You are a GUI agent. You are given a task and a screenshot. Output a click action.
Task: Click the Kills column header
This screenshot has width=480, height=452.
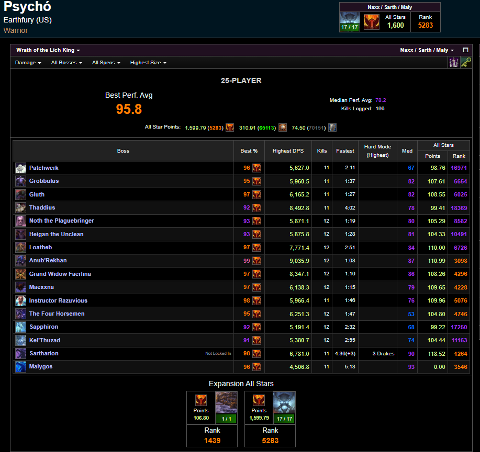[322, 151]
